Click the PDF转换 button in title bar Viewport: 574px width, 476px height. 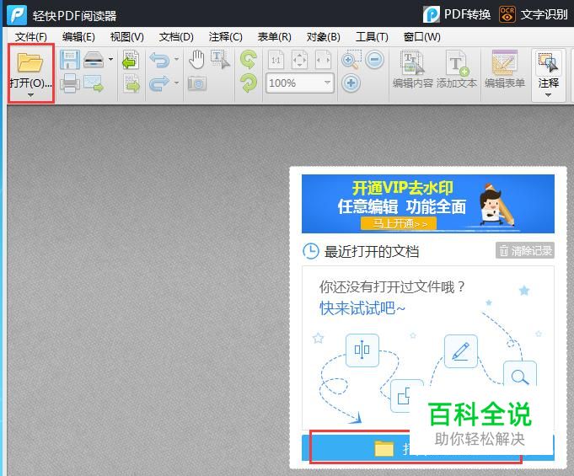pos(457,14)
